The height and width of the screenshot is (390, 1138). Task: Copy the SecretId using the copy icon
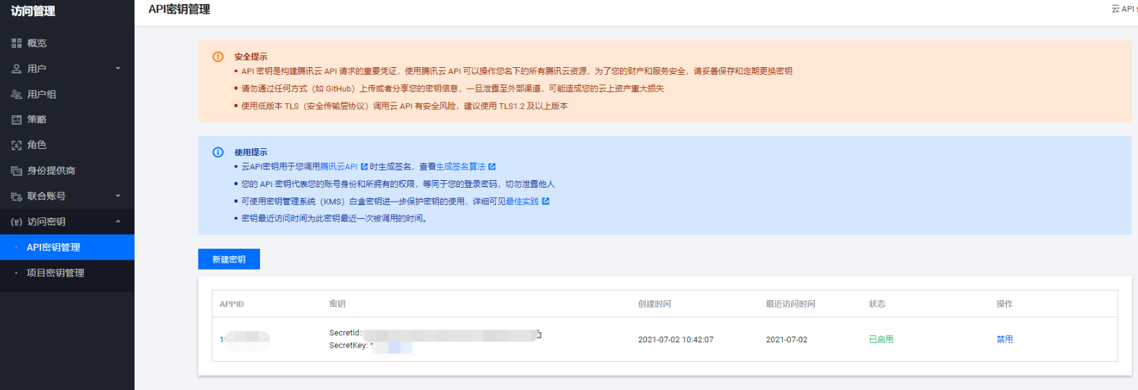tap(538, 334)
